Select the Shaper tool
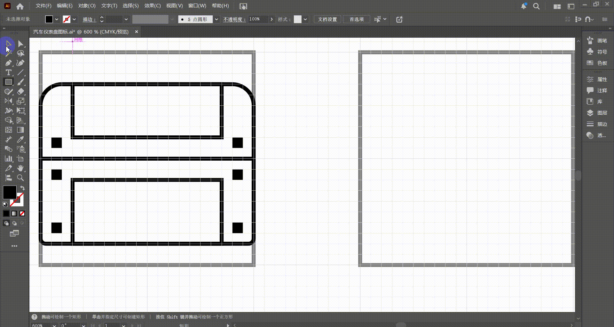 [x=8, y=92]
